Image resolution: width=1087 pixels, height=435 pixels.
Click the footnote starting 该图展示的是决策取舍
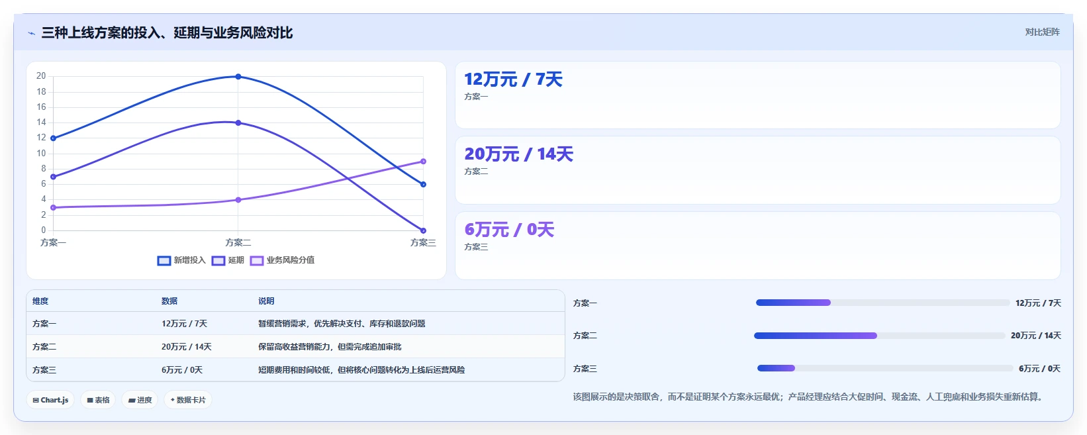[809, 397]
